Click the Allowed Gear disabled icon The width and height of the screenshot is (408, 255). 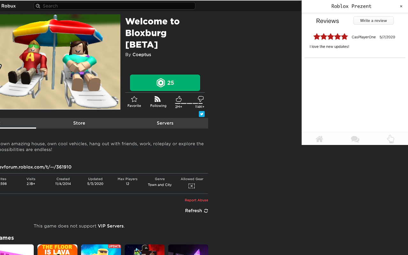point(192,186)
